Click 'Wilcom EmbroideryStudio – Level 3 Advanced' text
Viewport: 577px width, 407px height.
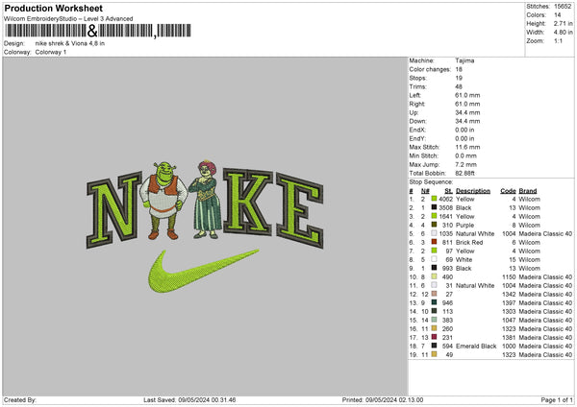click(x=68, y=19)
